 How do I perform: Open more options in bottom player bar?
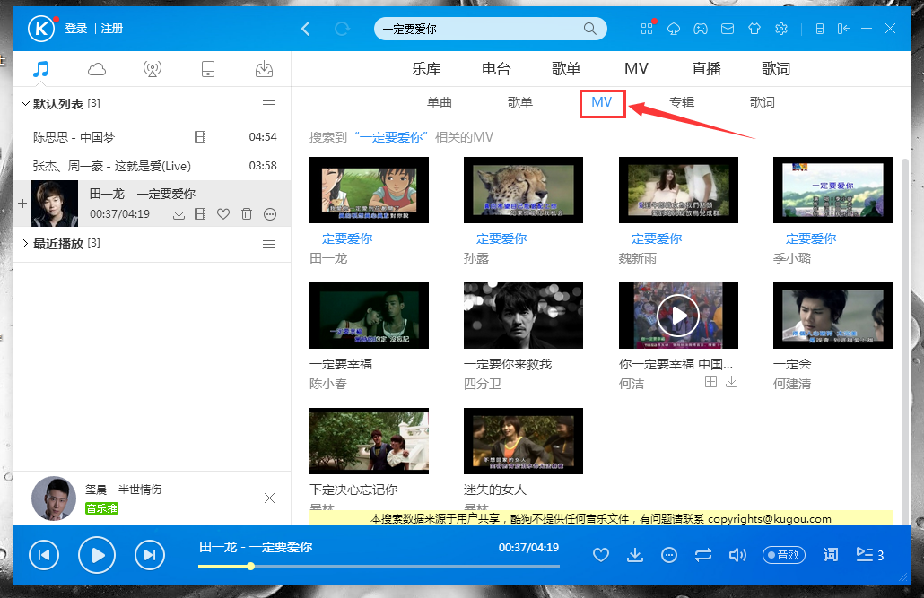pyautogui.click(x=669, y=555)
